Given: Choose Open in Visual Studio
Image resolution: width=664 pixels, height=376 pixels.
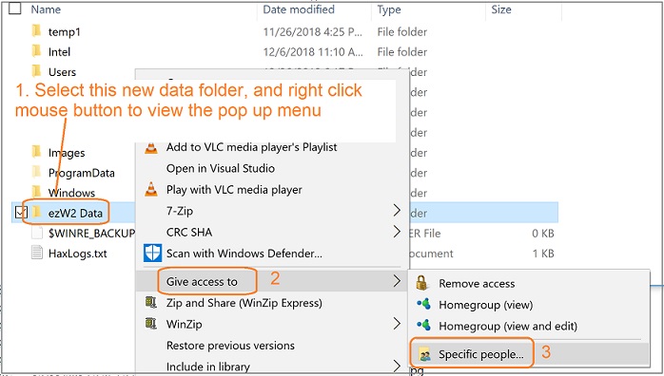Looking at the screenshot, I should 220,168.
